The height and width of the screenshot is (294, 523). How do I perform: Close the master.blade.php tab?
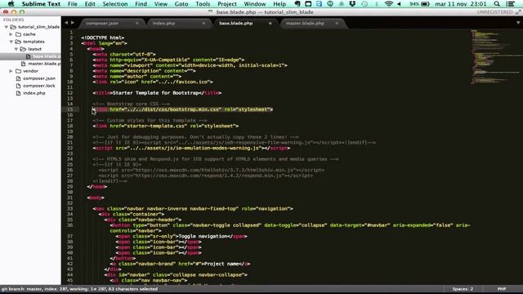pyautogui.click(x=337, y=24)
